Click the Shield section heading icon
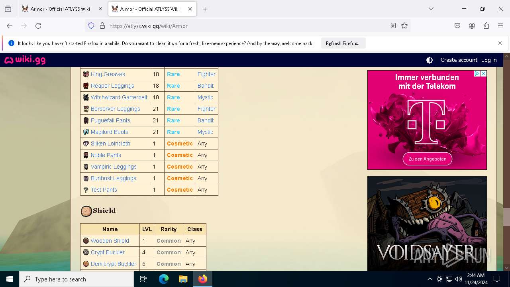Image resolution: width=510 pixels, height=287 pixels. point(86,211)
